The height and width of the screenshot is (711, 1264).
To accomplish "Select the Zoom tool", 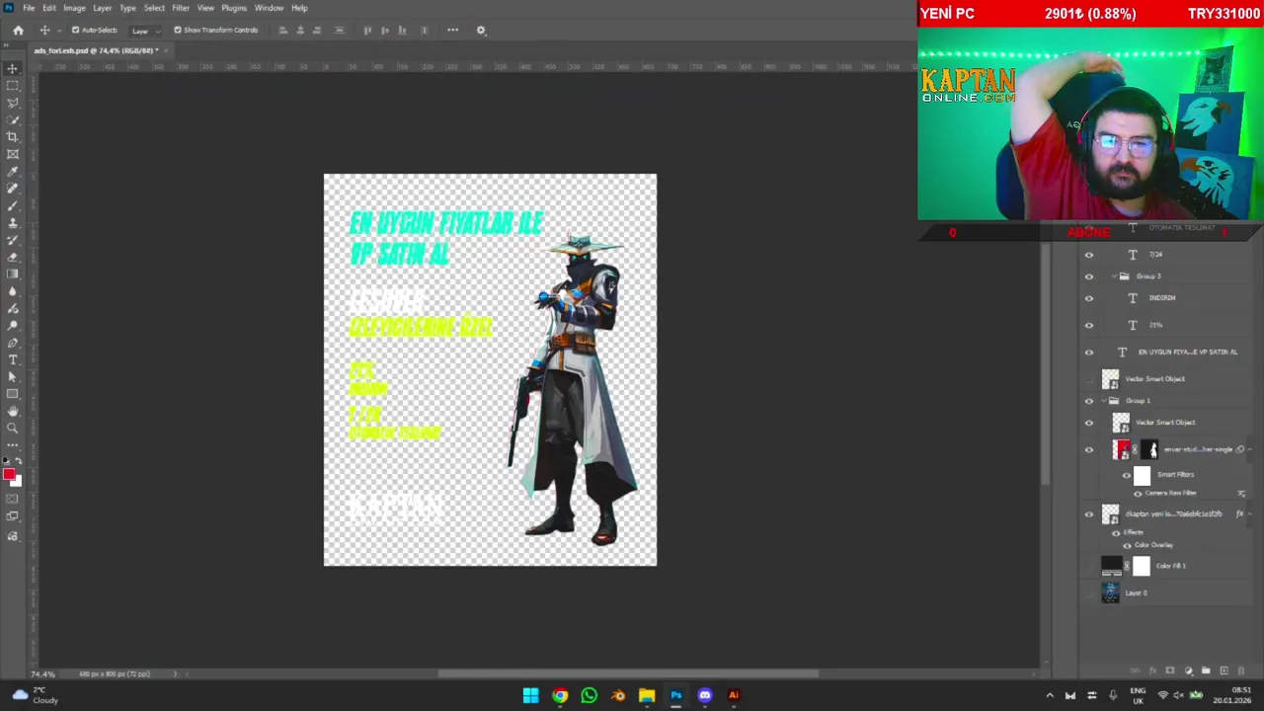I will click(13, 429).
